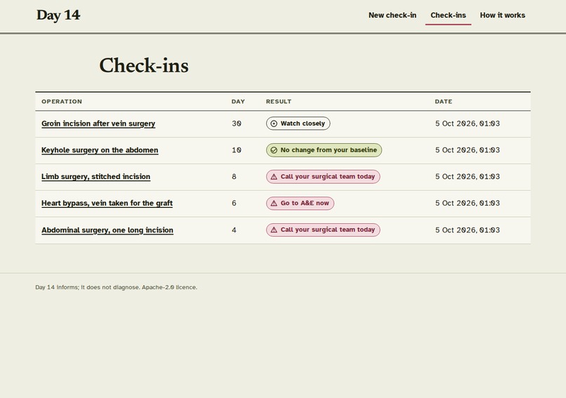Select the Check-ins nav tab
Viewport: 566px width, 398px height.
[448, 15]
